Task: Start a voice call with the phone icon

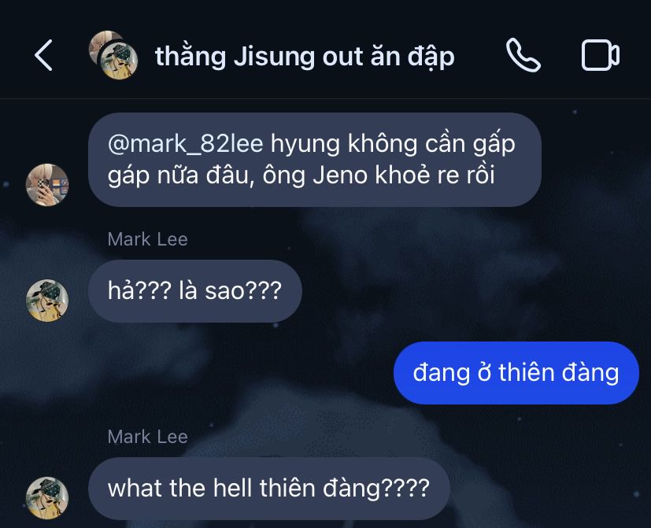Action: [523, 55]
